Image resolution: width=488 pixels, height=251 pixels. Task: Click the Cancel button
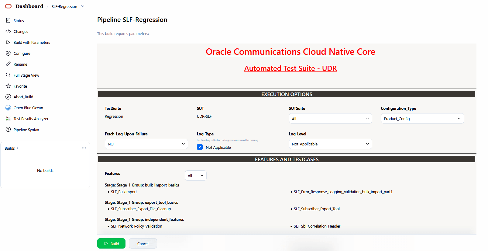[x=143, y=243]
